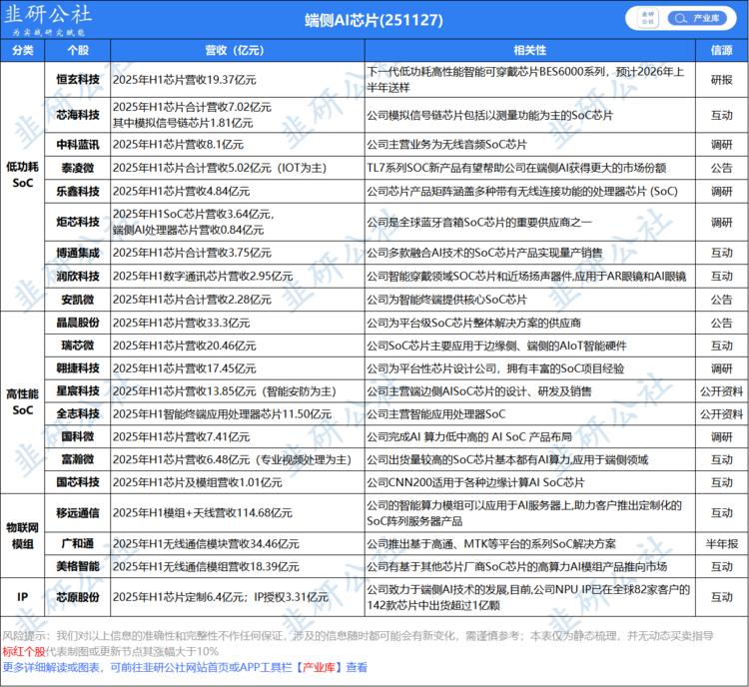Select stock name 富瀚微
The width and height of the screenshot is (749, 687).
coord(78,459)
